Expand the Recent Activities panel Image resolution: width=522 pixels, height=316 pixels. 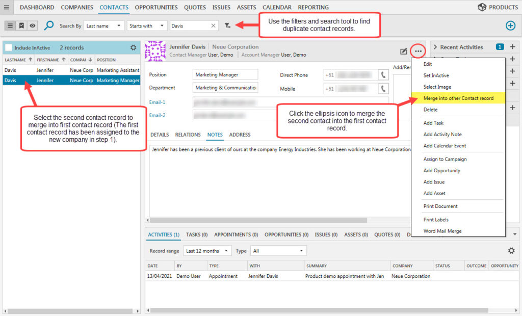[435, 47]
